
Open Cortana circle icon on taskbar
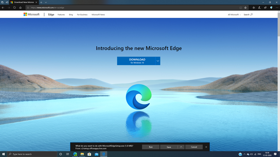(x=61, y=154)
